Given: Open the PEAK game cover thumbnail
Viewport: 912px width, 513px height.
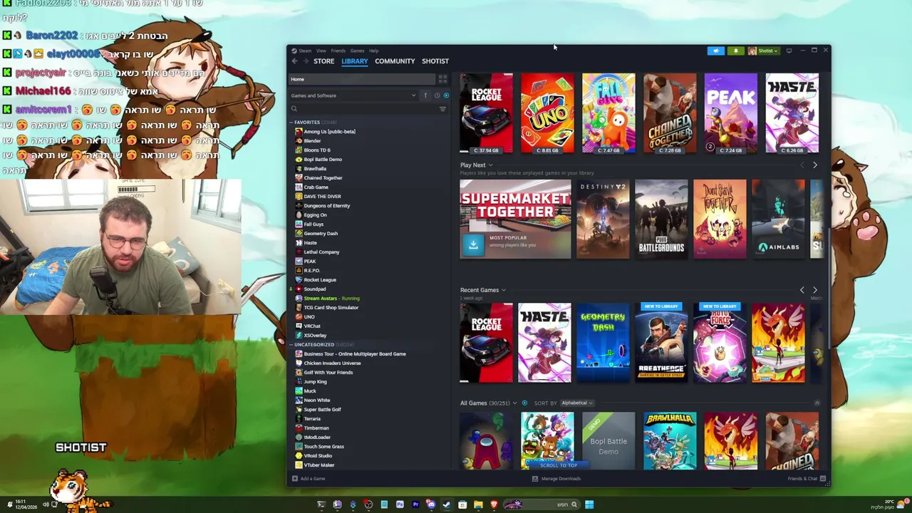Looking at the screenshot, I should click(x=731, y=113).
